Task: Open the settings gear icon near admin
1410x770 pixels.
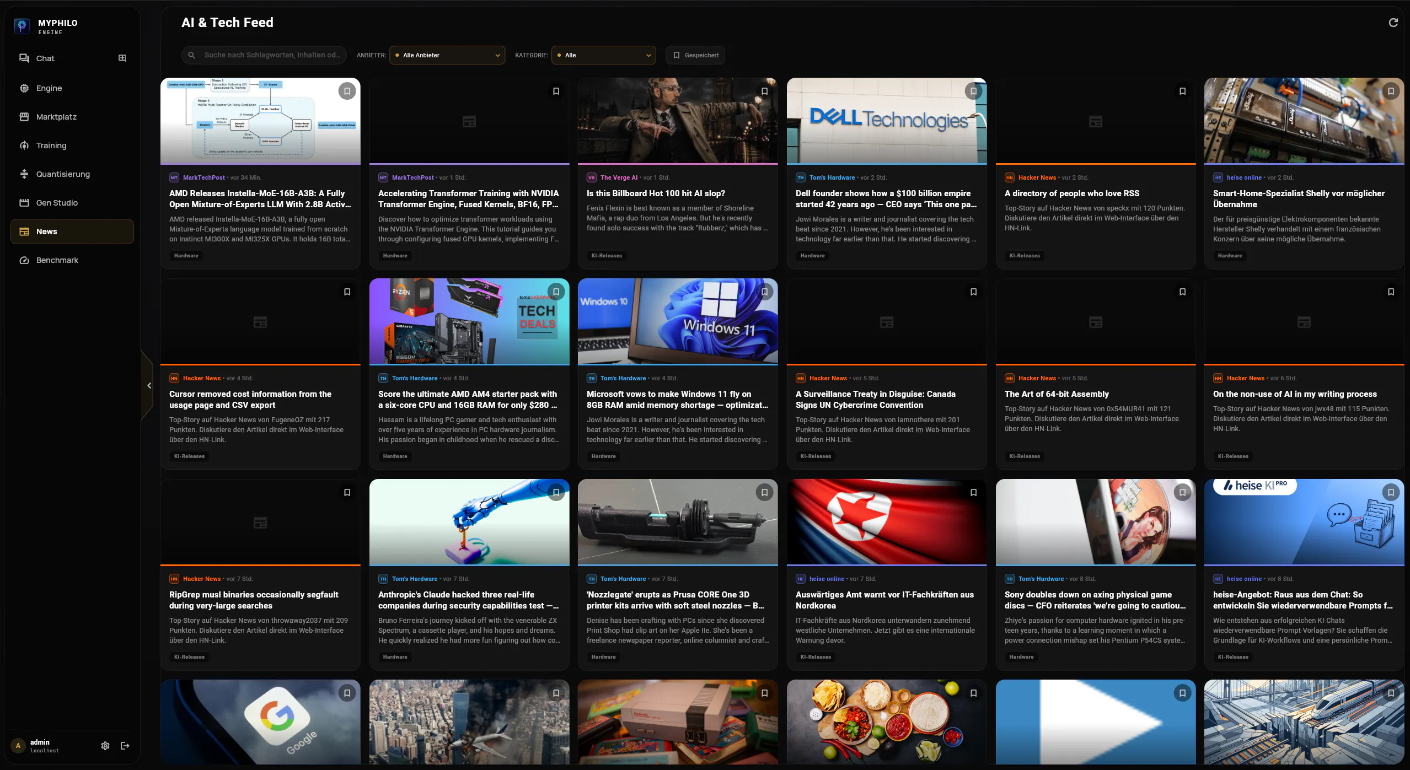Action: pyautogui.click(x=105, y=746)
